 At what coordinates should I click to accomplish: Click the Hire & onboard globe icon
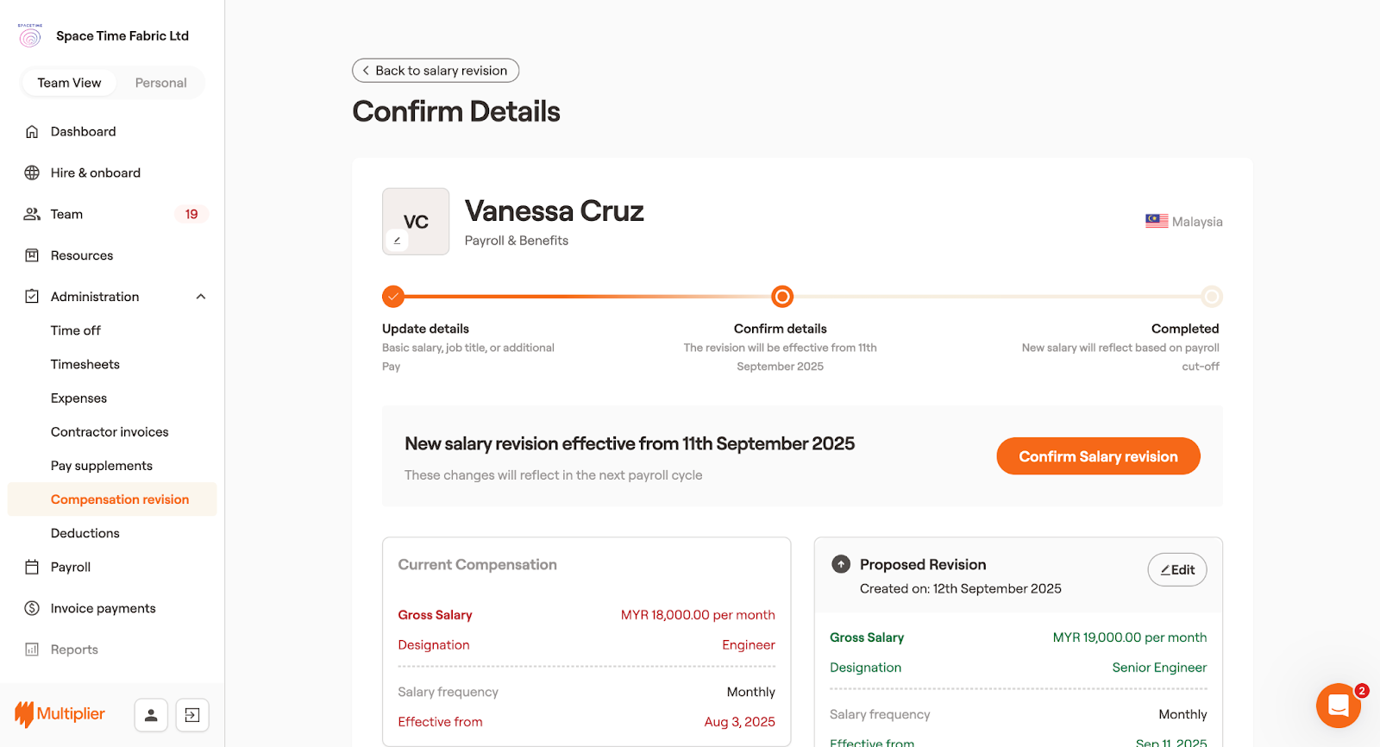tap(32, 173)
